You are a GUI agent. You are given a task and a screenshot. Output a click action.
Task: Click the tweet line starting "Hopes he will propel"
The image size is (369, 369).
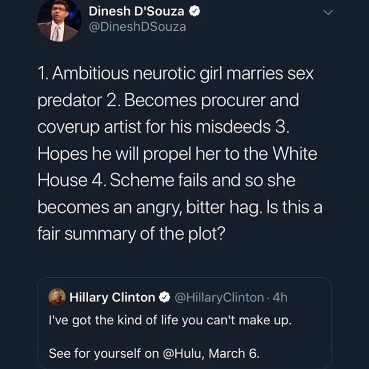pos(177,153)
